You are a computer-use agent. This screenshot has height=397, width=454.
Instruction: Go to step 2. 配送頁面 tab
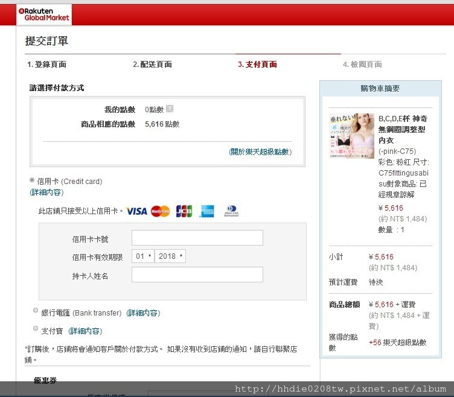coord(152,65)
